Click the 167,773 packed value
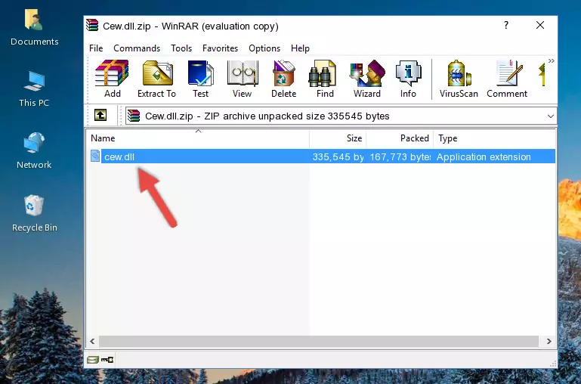Viewport: 581px width, 384px height. [x=400, y=156]
